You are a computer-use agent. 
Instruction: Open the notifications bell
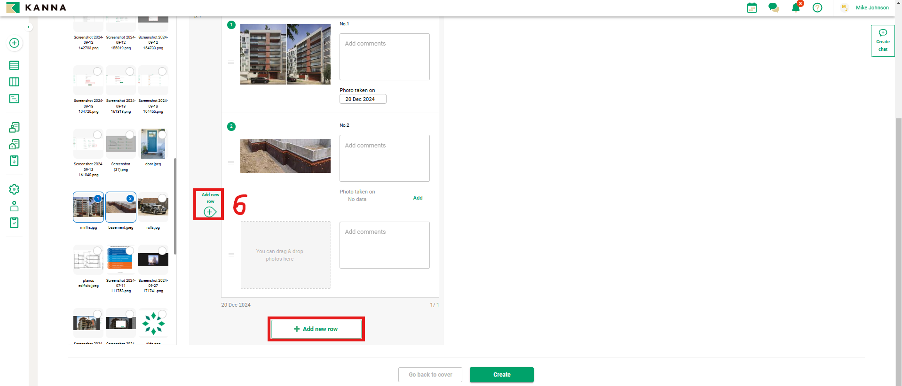795,8
